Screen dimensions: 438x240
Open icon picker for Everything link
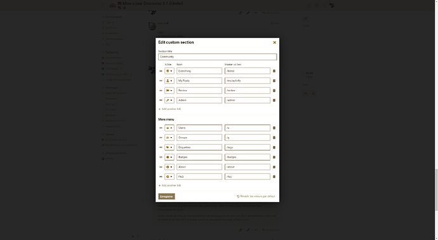click(169, 71)
